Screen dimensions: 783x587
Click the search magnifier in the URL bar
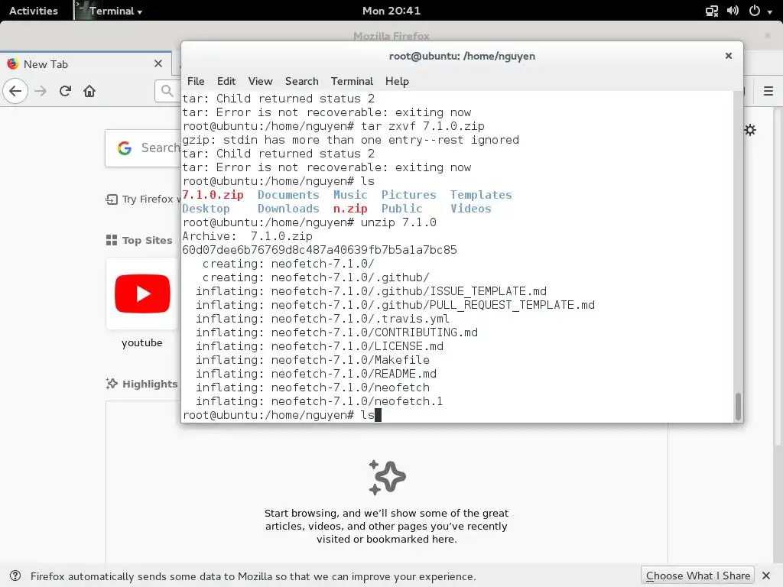[167, 91]
